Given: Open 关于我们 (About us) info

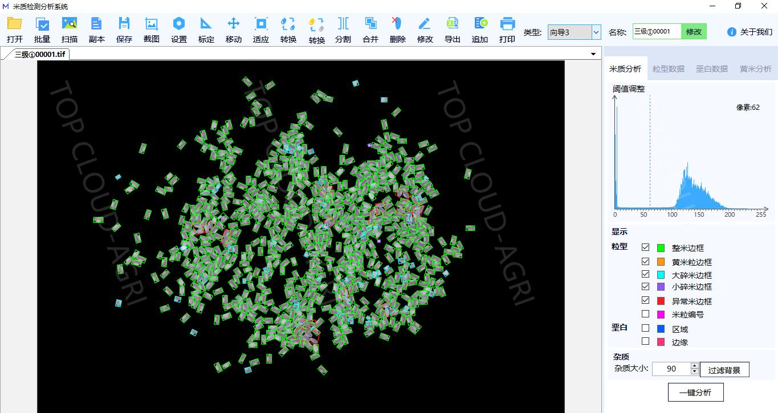Looking at the screenshot, I should [x=750, y=32].
